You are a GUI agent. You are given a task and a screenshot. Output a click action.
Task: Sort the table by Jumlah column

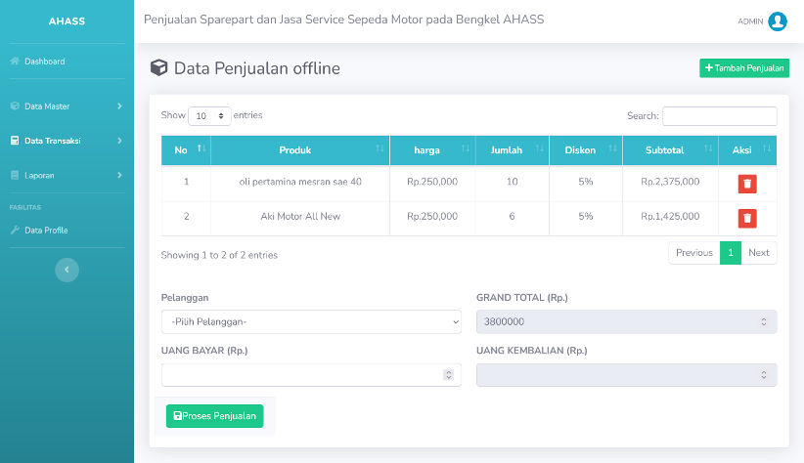tap(513, 150)
